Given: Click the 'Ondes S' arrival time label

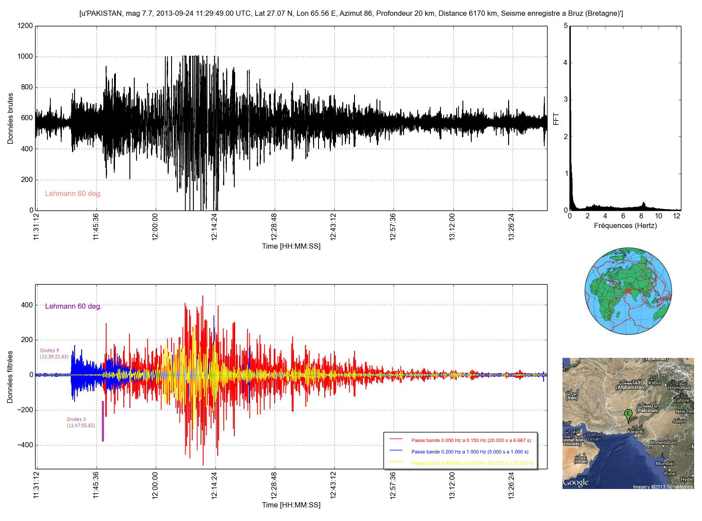Looking at the screenshot, I should click(x=81, y=422).
